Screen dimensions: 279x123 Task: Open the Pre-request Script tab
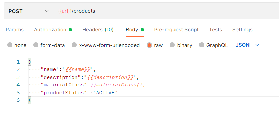[176, 30]
